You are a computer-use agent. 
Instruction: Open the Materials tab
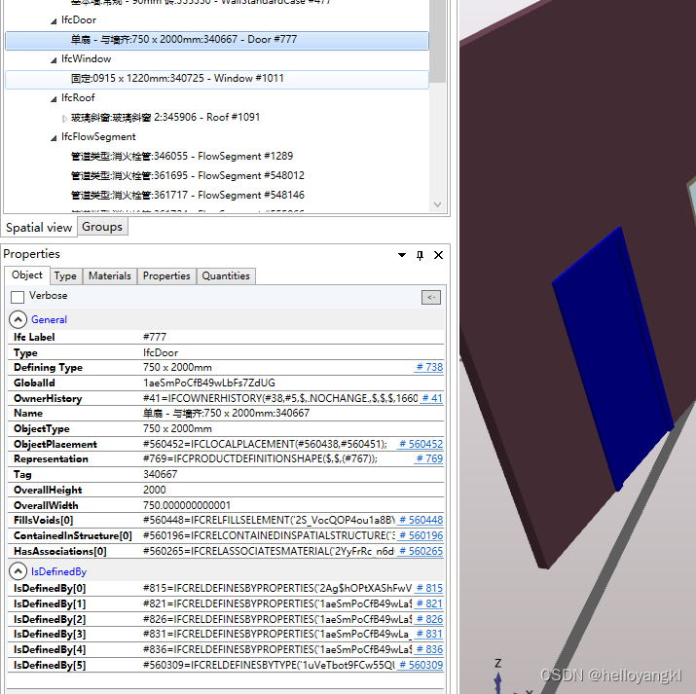(110, 276)
